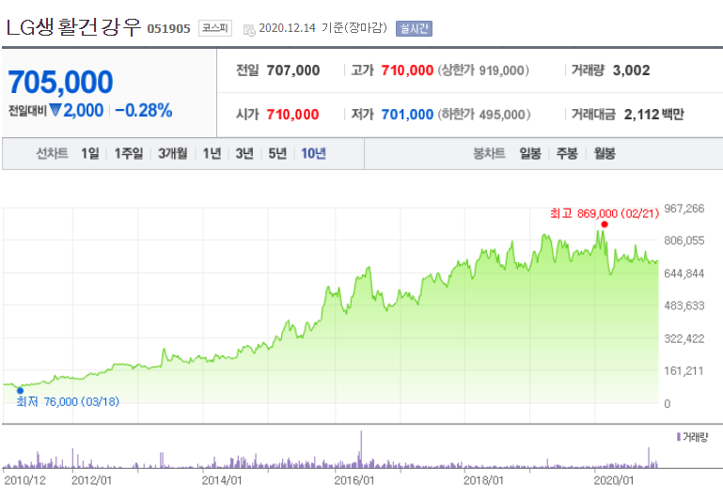723x498 pixels.
Task: Show the 3년 line chart
Action: (x=244, y=153)
